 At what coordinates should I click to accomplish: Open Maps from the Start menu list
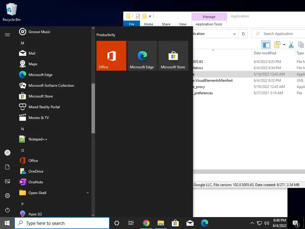pos(55,64)
